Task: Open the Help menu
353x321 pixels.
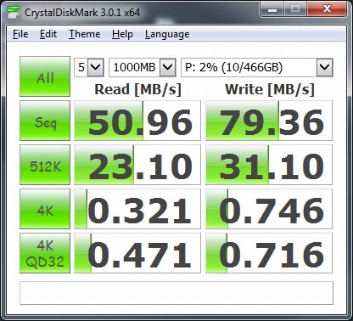Action: pyautogui.click(x=122, y=34)
